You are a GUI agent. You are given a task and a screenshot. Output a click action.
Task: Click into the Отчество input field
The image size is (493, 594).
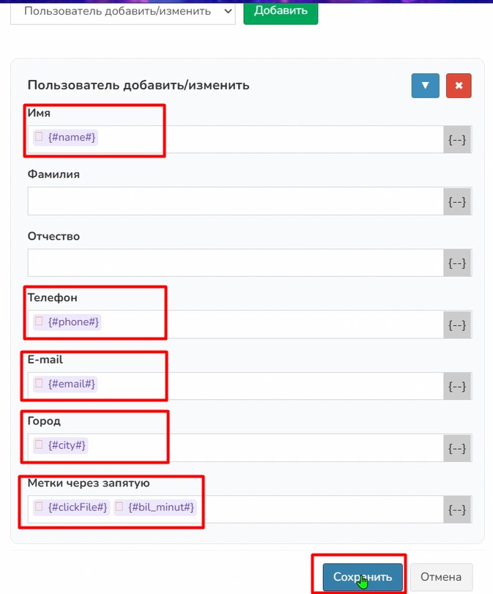(x=234, y=263)
